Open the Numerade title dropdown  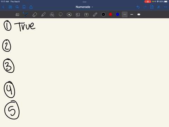84,7
